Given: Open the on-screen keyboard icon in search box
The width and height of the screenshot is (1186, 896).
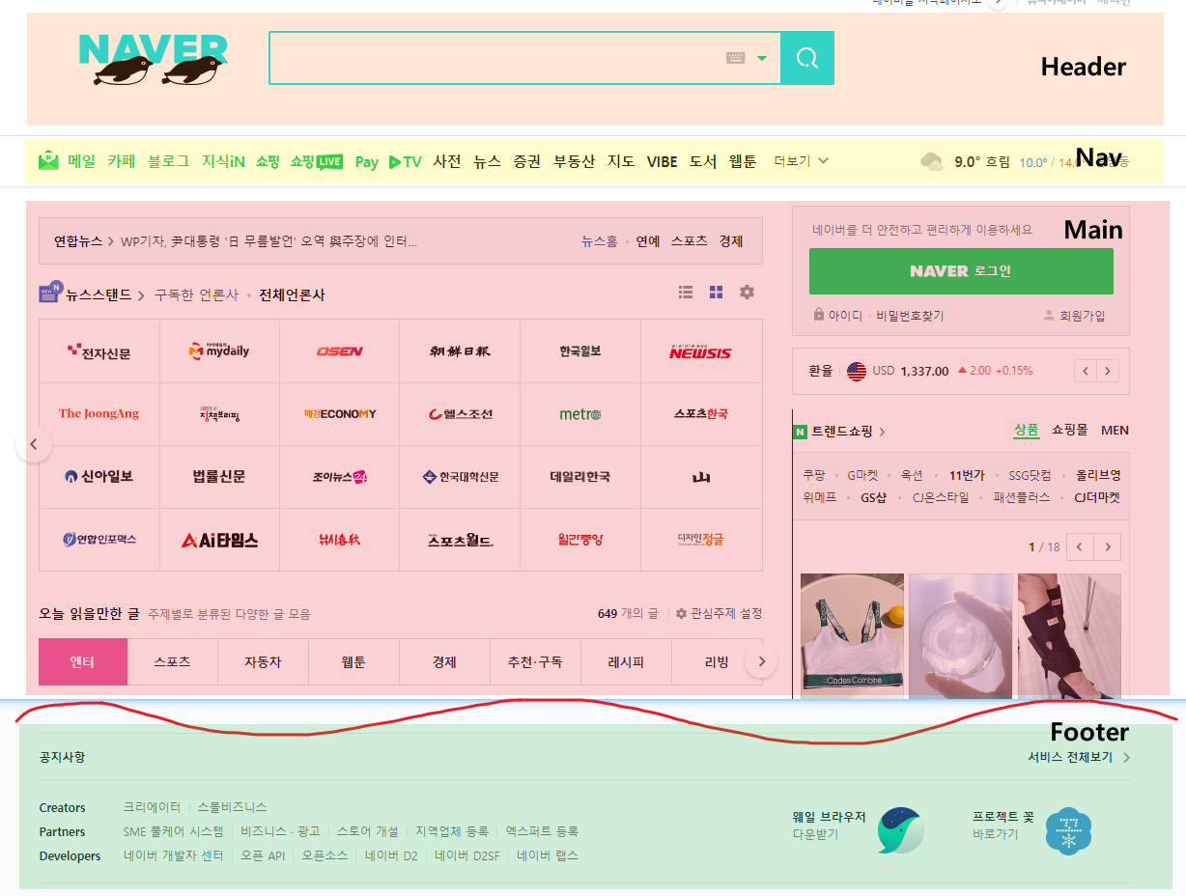Looking at the screenshot, I should click(736, 58).
